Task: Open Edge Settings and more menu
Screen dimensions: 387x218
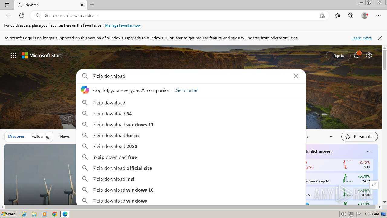Action: pyautogui.click(x=379, y=15)
